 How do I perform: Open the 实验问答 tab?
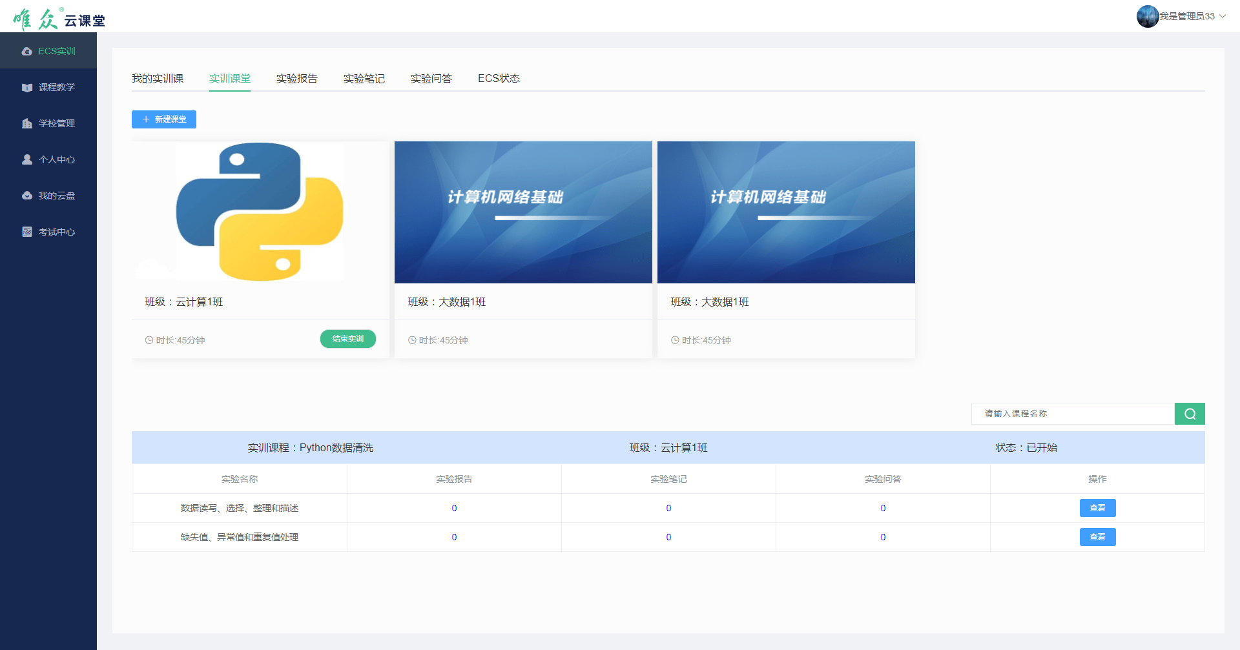431,78
